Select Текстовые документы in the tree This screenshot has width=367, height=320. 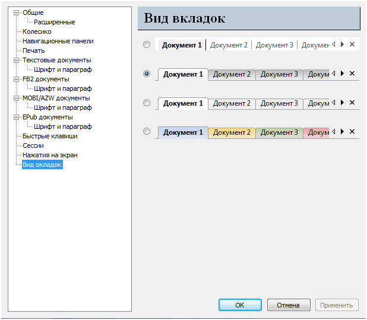pyautogui.click(x=57, y=60)
